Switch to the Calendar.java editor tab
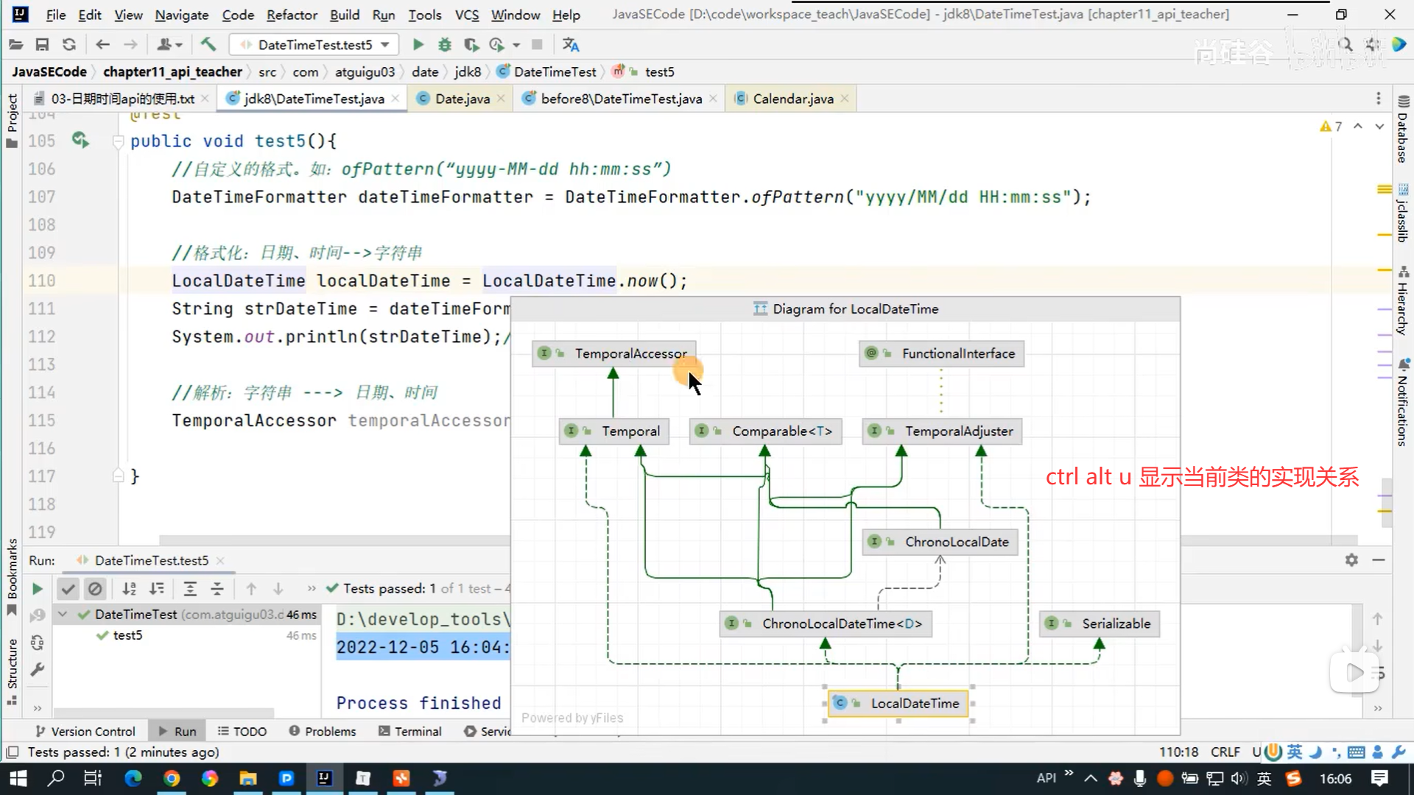Image resolution: width=1414 pixels, height=795 pixels. point(792,99)
